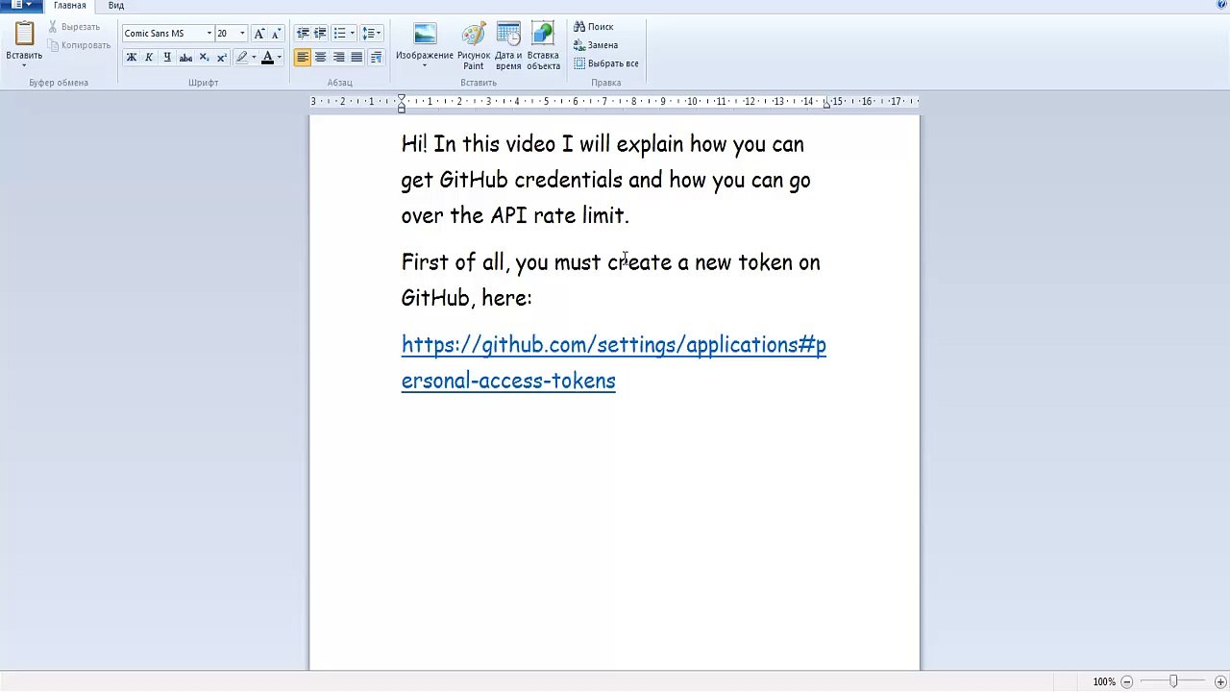
Task: Click Замена to replace text
Action: (596, 45)
